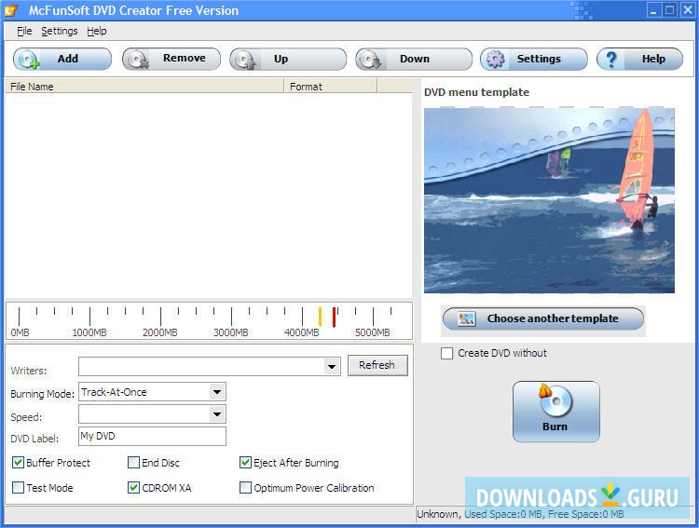The height and width of the screenshot is (528, 699).
Task: Click the Down toolbar button label
Action: 415,59
